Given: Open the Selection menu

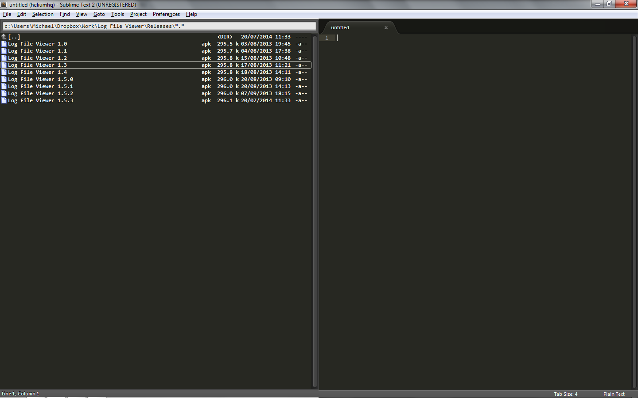Looking at the screenshot, I should pos(43,14).
